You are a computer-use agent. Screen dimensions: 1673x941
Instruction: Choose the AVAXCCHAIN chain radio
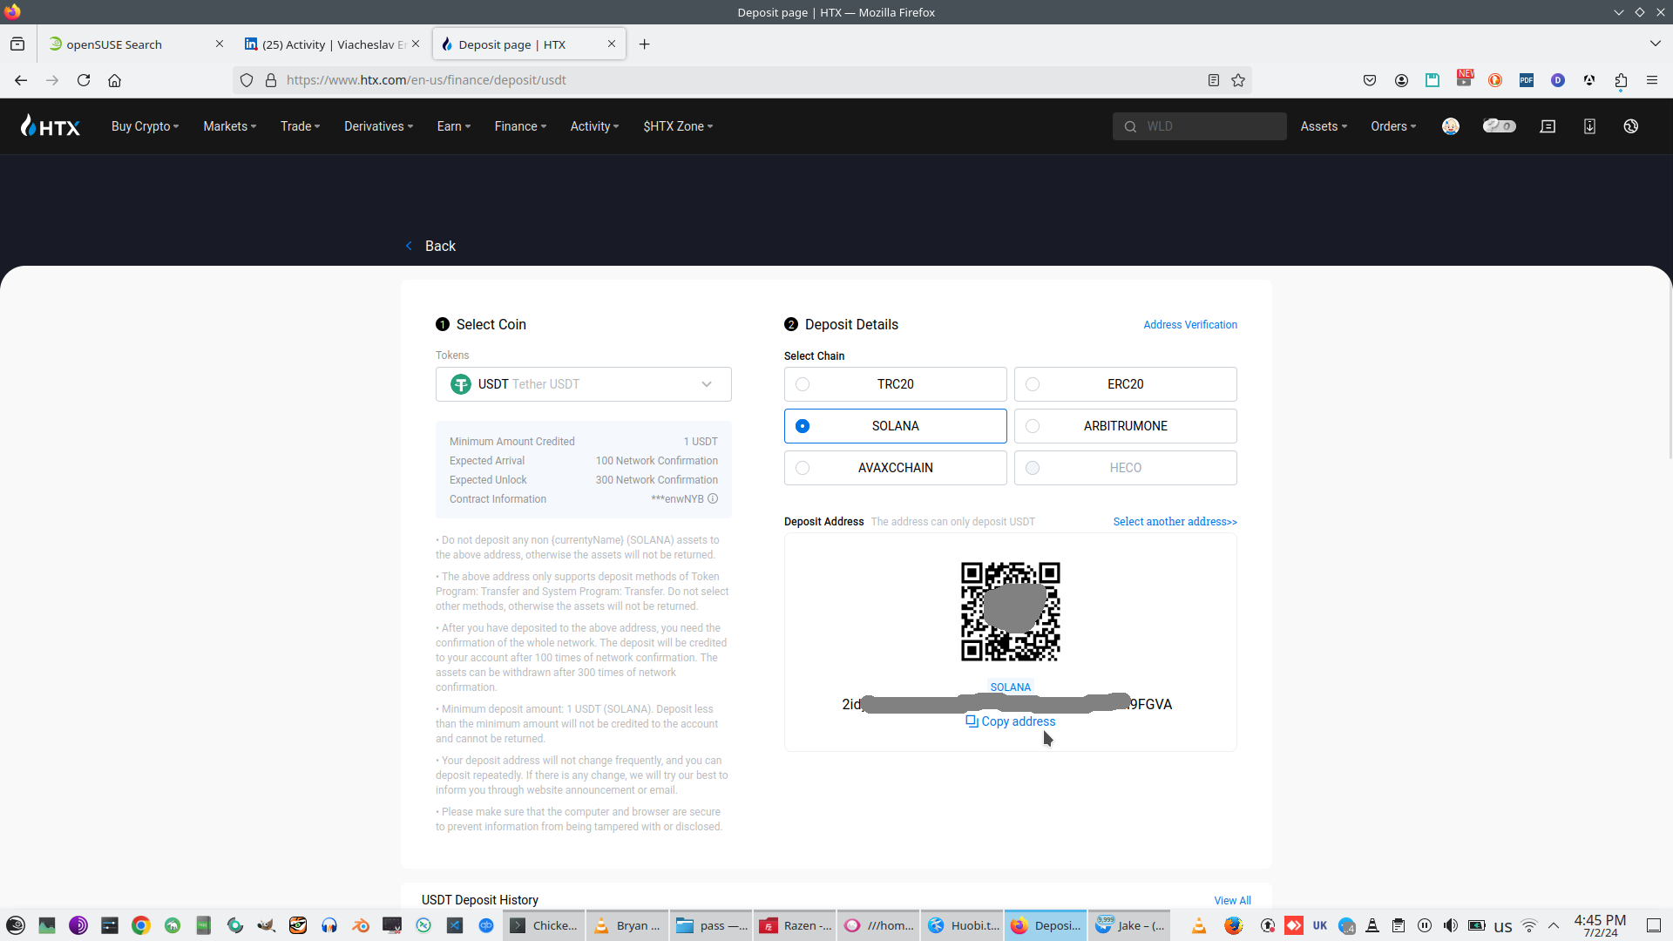[803, 468]
